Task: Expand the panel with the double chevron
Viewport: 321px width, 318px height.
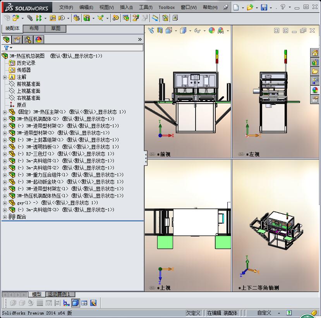Action: pos(140,39)
